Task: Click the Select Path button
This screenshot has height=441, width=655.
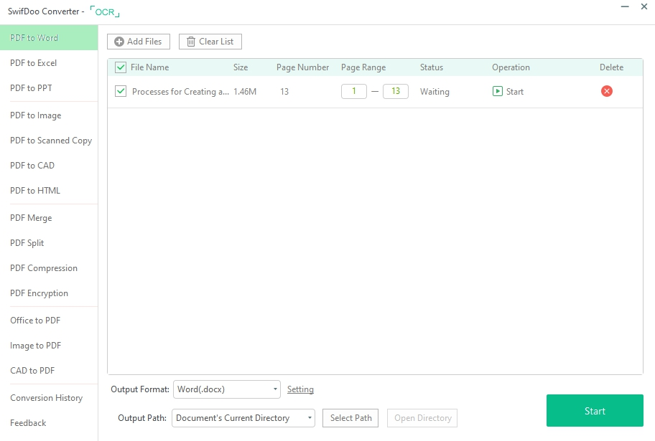Action: click(350, 417)
